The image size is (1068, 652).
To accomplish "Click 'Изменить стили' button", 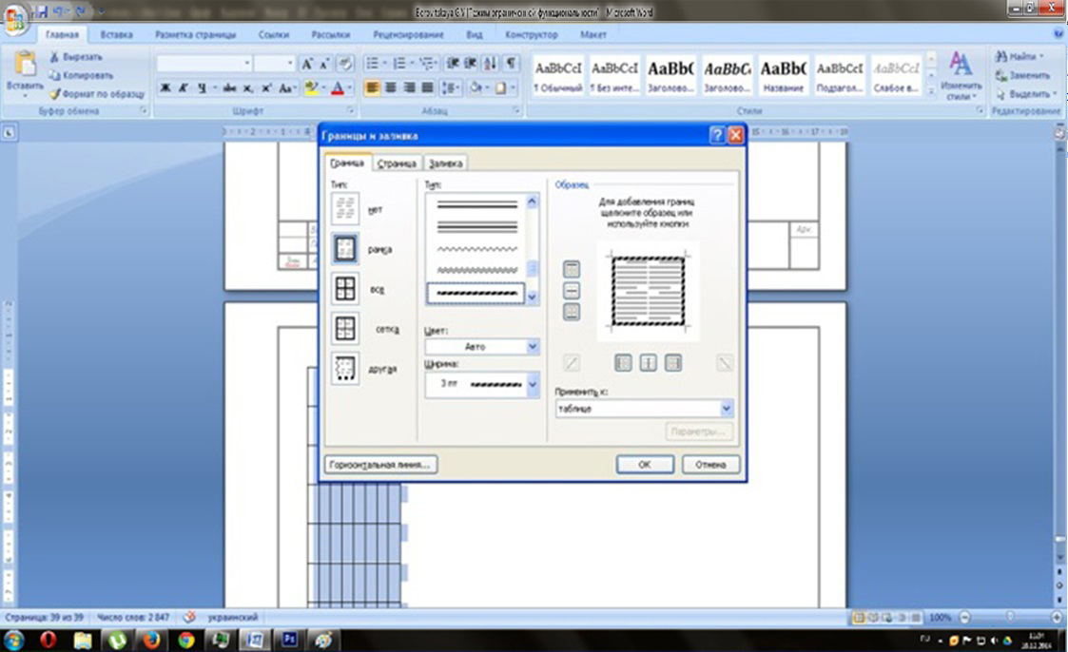I will pyautogui.click(x=961, y=75).
